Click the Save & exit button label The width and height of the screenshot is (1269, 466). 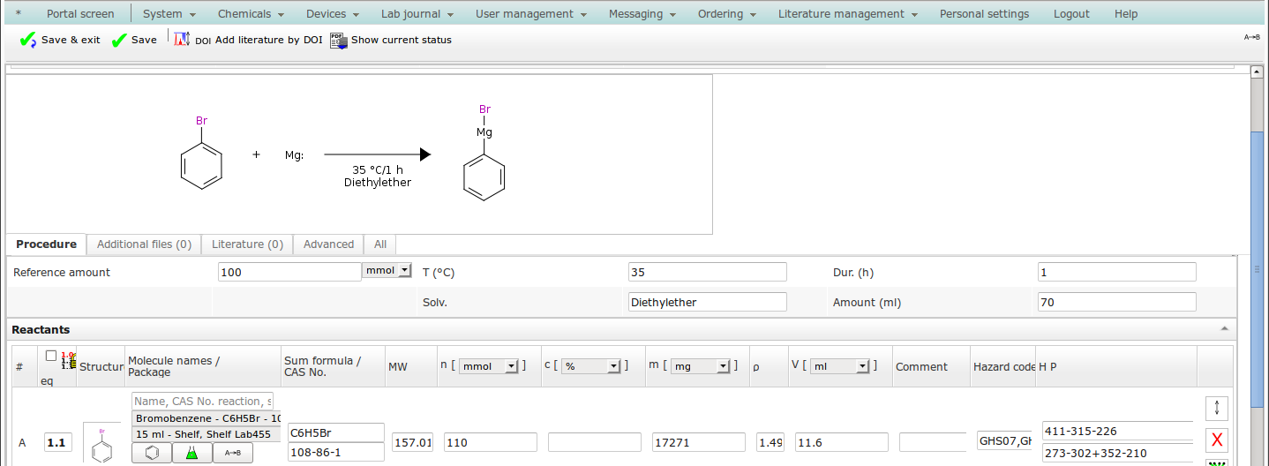[71, 40]
